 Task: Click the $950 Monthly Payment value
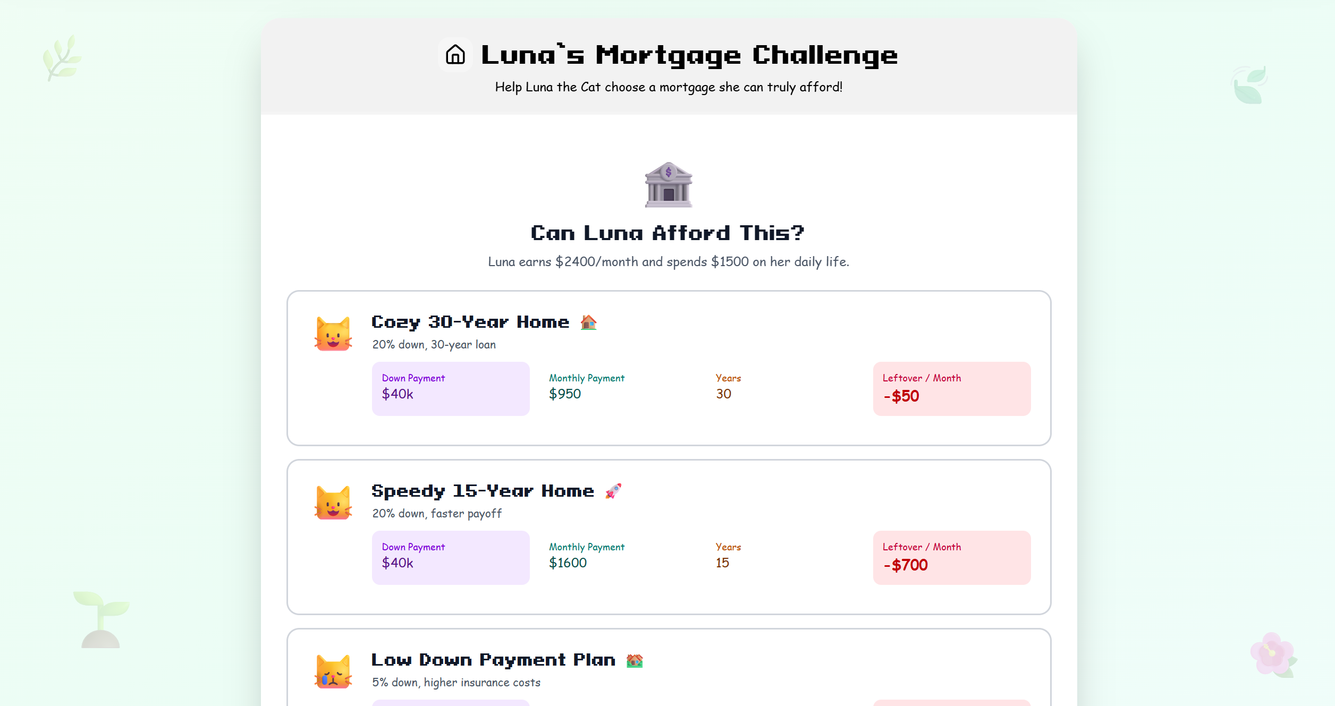(x=564, y=394)
